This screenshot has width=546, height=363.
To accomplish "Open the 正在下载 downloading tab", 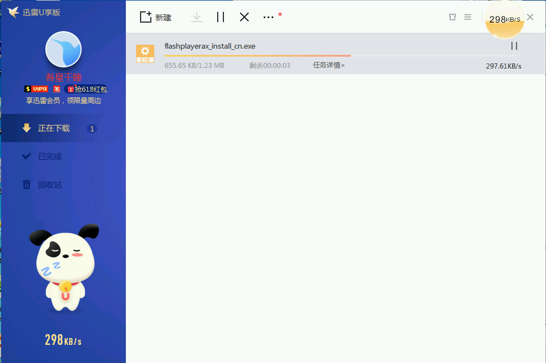I will pos(54,129).
